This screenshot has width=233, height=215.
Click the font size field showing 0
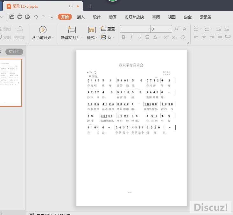click(159, 29)
